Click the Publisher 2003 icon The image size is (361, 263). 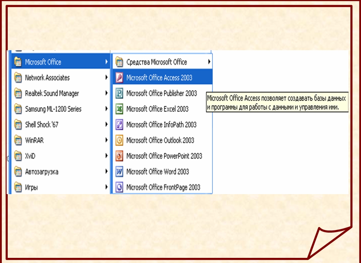click(x=119, y=93)
